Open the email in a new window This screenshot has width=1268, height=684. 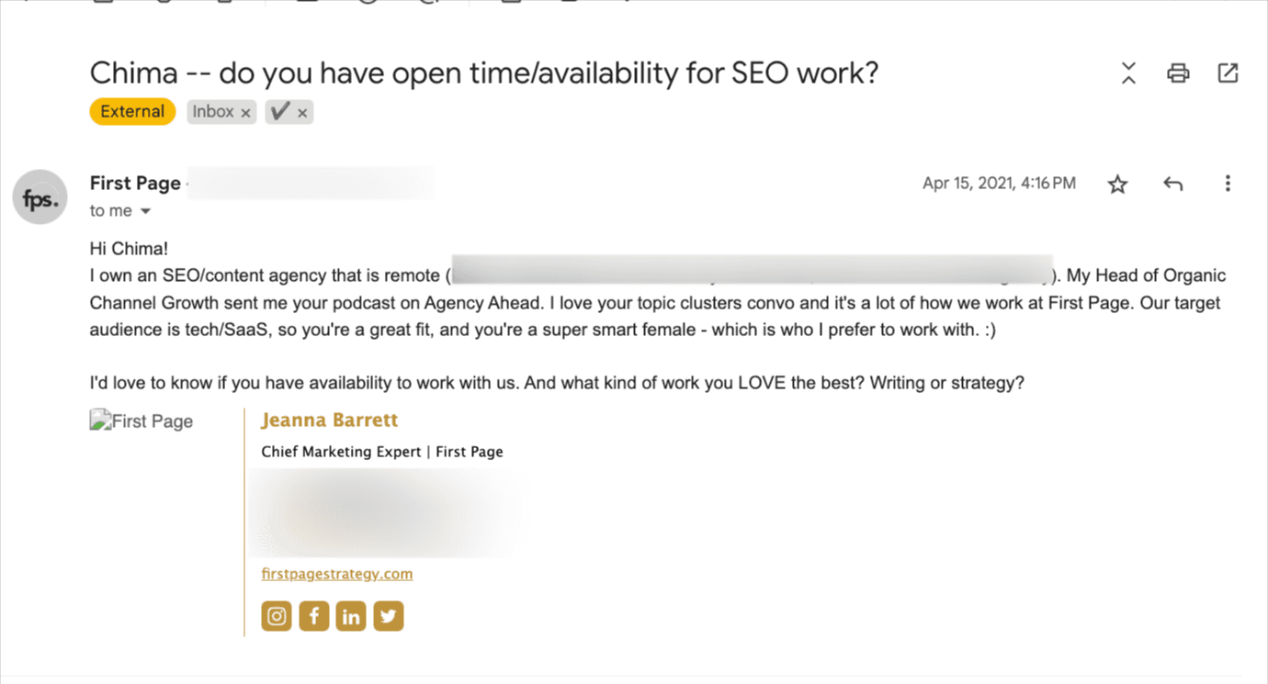point(1228,73)
